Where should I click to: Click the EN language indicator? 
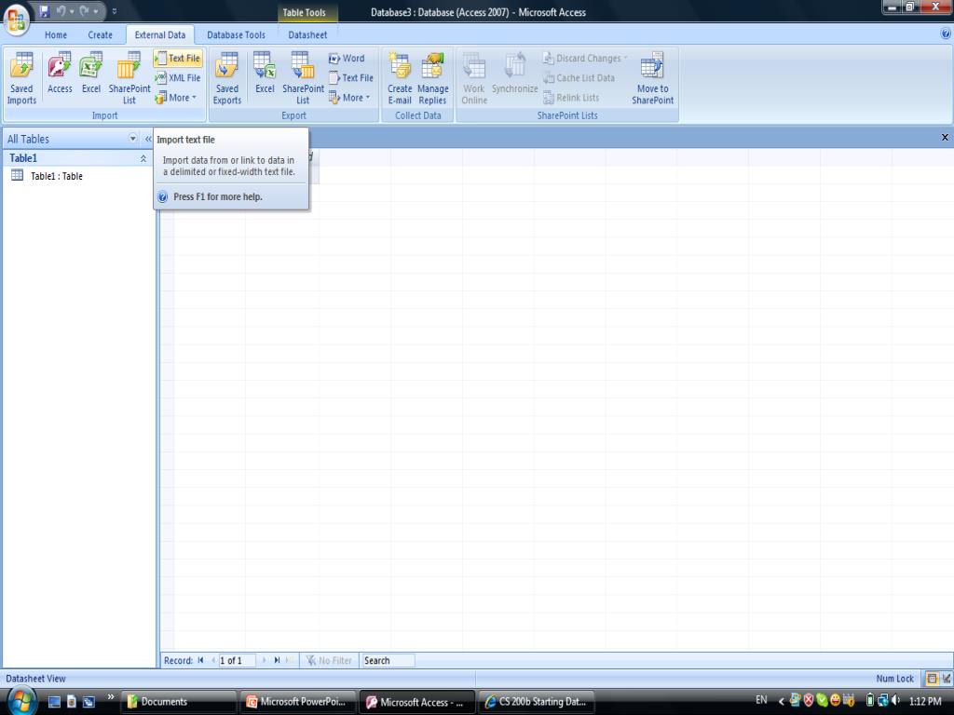[761, 700]
